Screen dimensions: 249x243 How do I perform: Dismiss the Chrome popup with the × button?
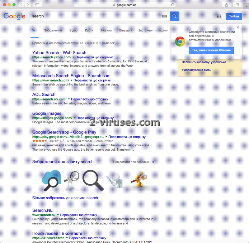(238, 27)
